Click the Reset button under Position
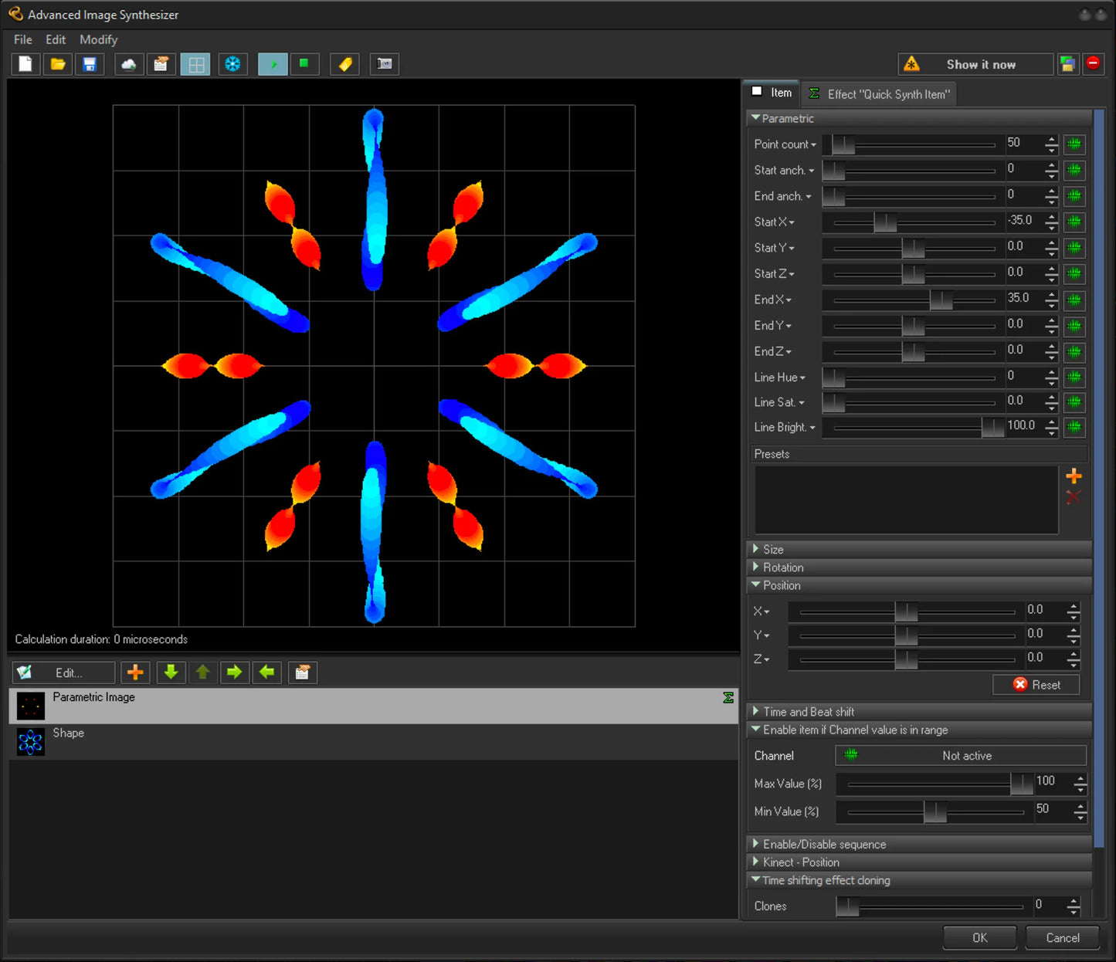 pos(1036,685)
